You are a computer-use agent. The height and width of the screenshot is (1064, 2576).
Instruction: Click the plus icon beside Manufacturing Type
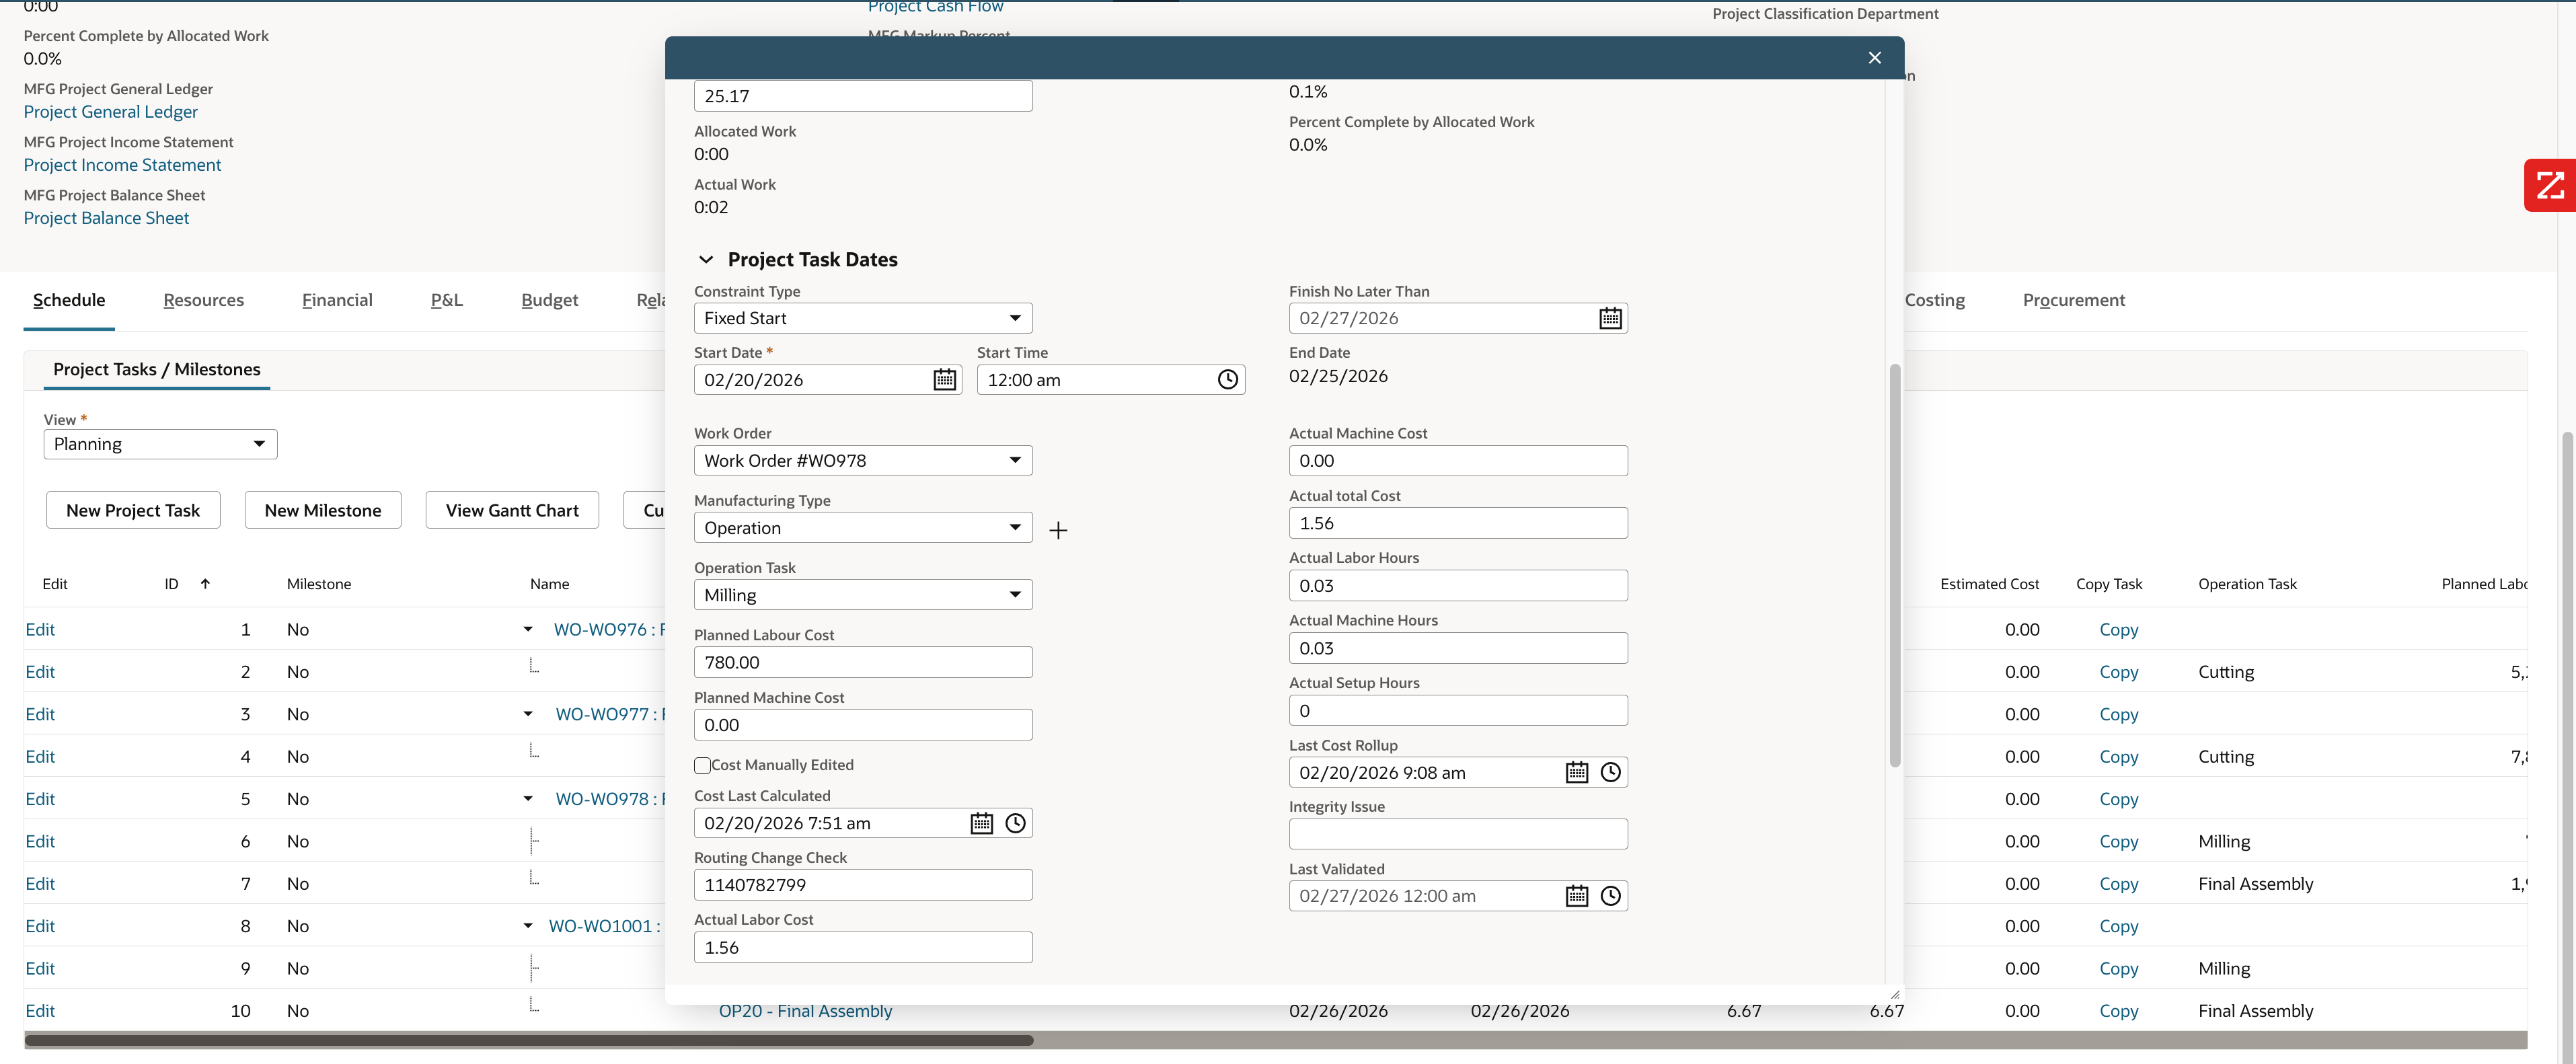[1058, 530]
